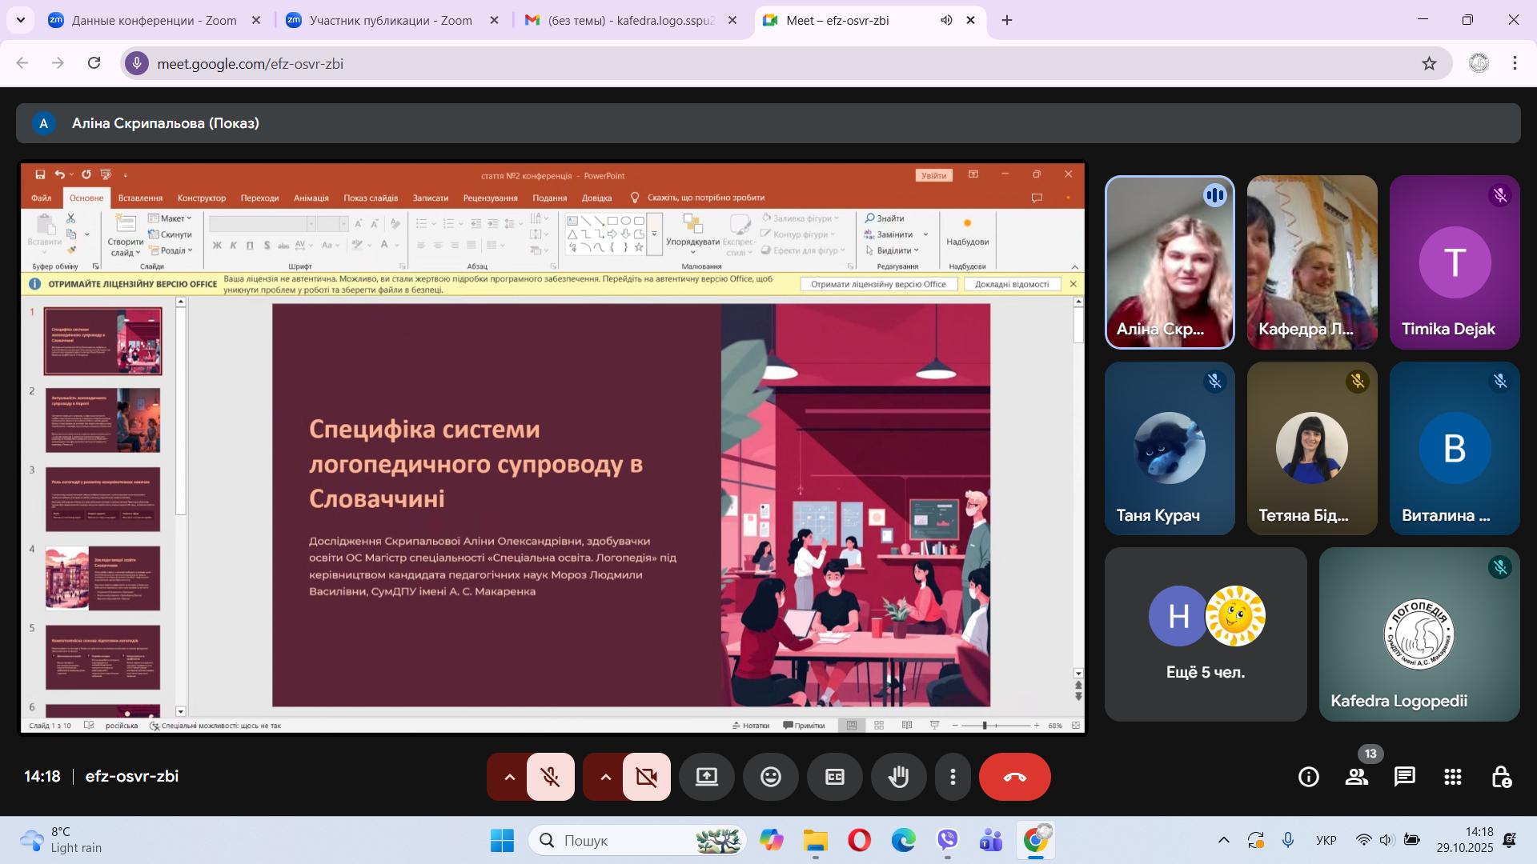This screenshot has width=1537, height=864.
Task: Show the participants list icon
Action: pyautogui.click(x=1356, y=777)
